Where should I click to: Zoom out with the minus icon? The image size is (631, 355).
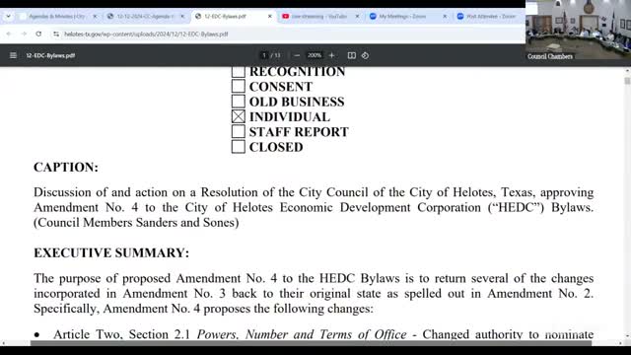[x=297, y=55]
